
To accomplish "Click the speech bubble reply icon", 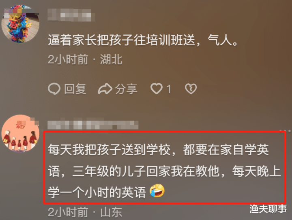I will [x=54, y=89].
